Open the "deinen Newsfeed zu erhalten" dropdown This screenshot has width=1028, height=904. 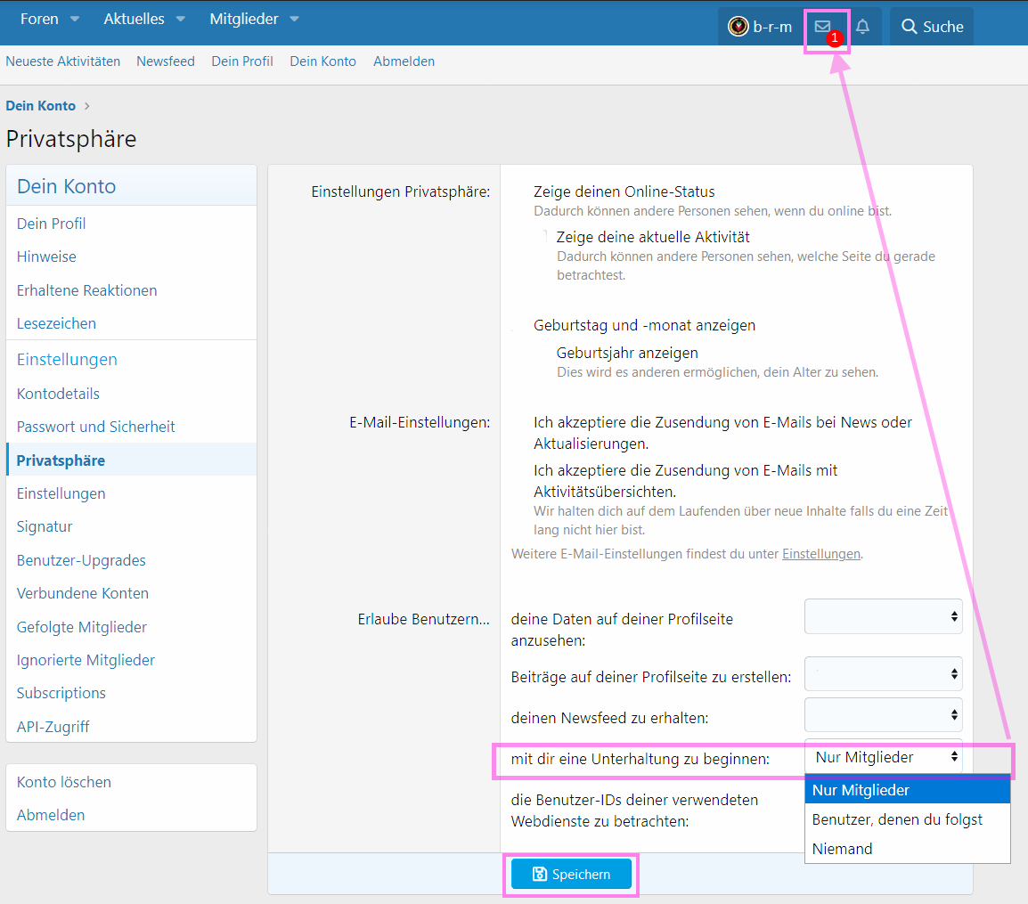(883, 714)
